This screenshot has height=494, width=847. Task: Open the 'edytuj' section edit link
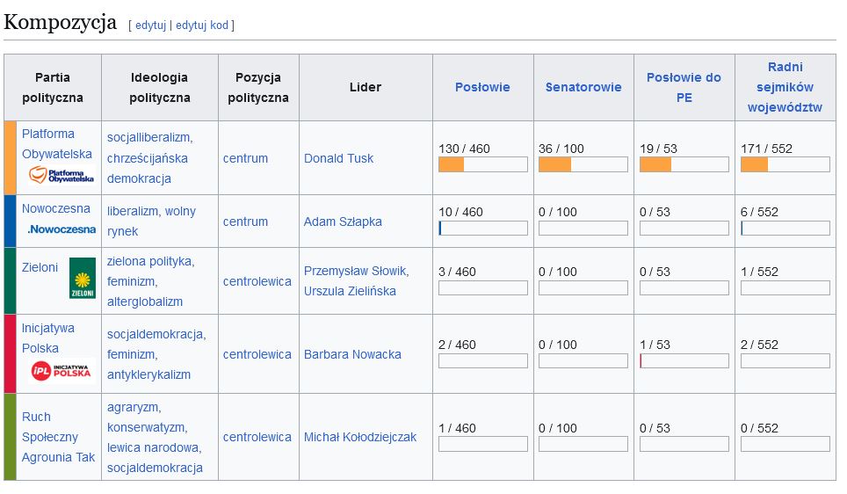coord(150,25)
